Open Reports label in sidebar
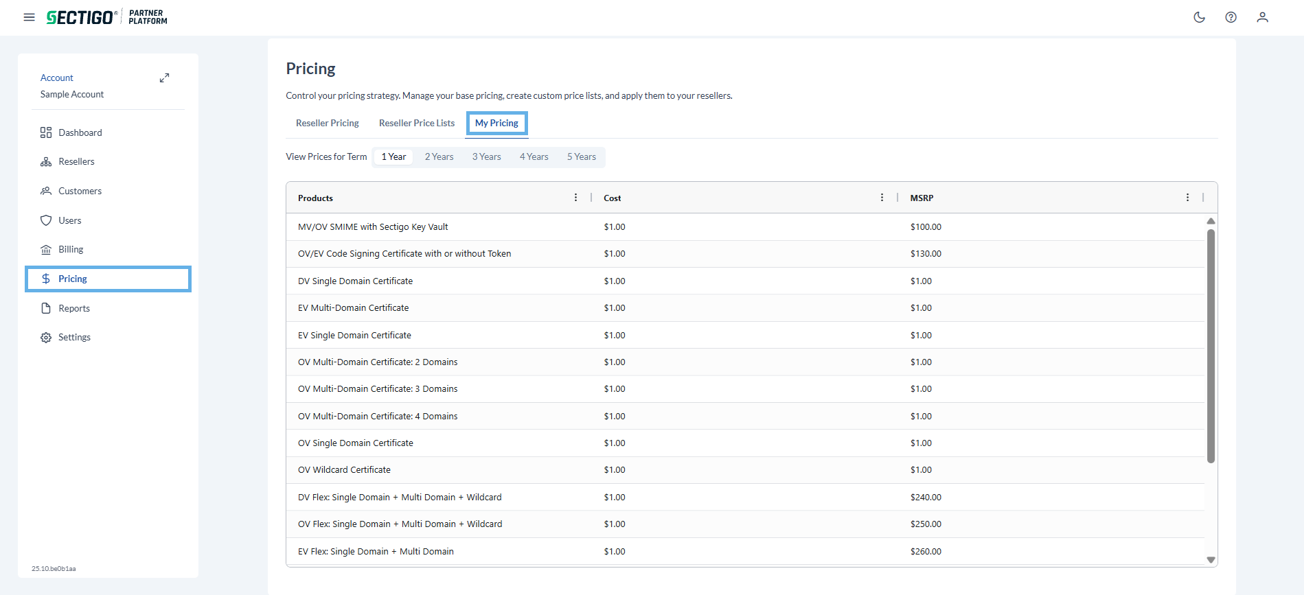 coord(74,308)
